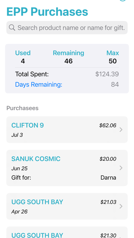Select the CLIFTON 9 purchase title

[27, 125]
